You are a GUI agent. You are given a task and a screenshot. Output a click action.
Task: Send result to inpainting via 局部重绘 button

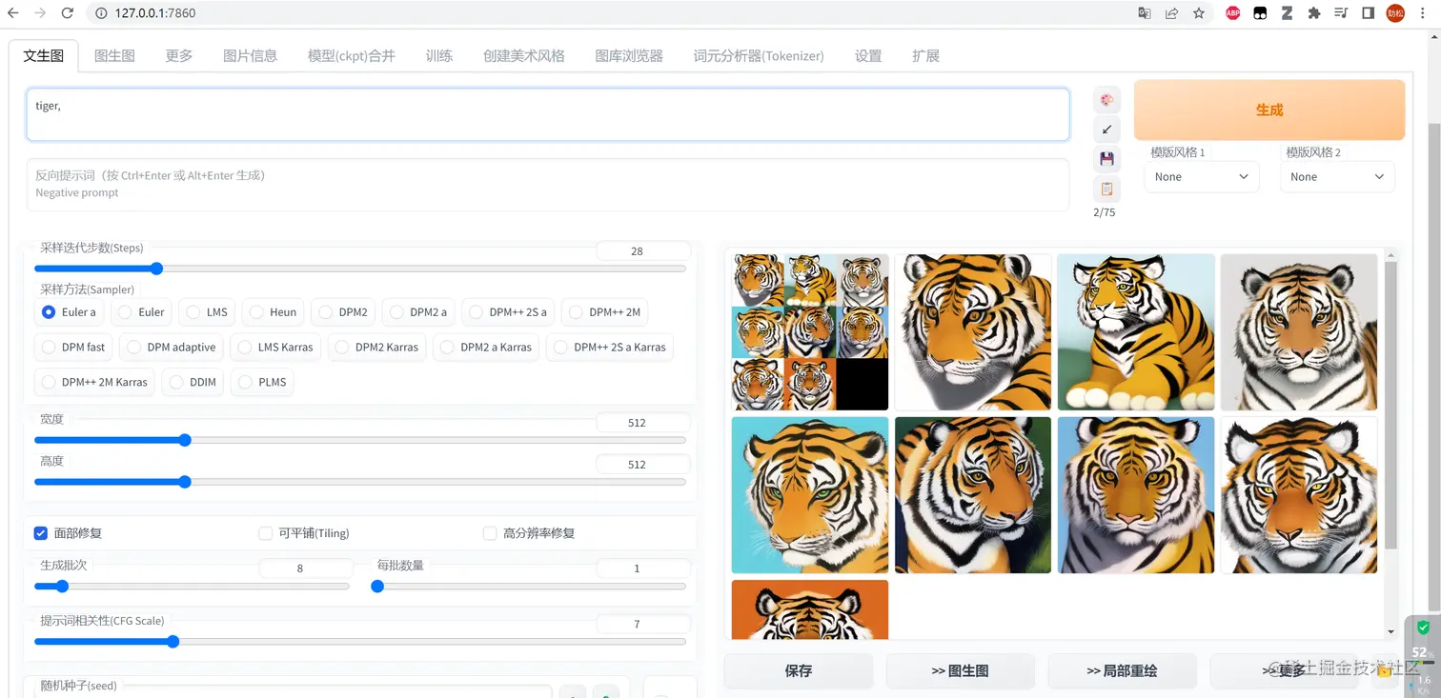[1123, 670]
